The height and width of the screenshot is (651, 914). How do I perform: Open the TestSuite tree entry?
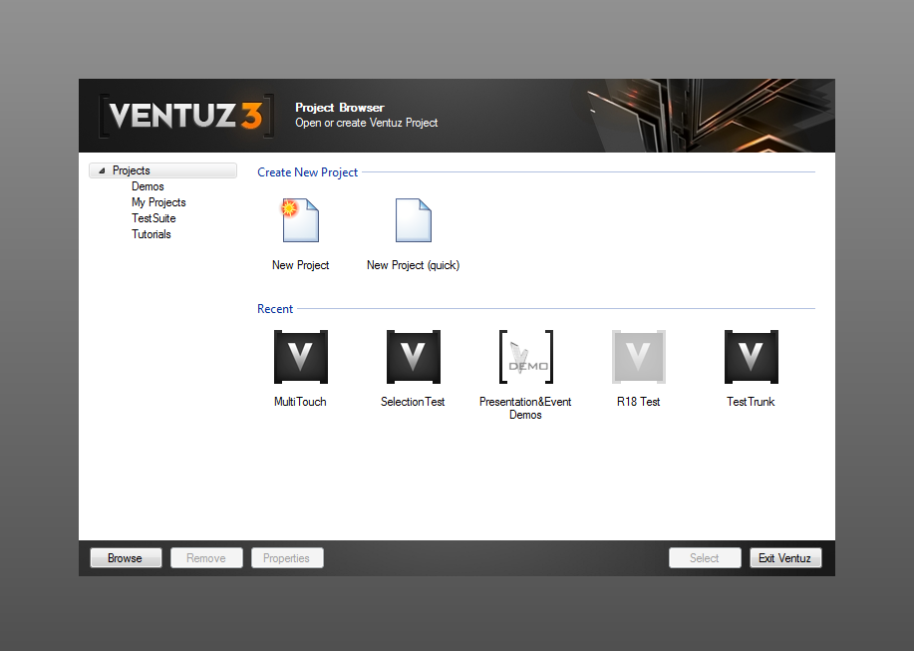tap(153, 218)
